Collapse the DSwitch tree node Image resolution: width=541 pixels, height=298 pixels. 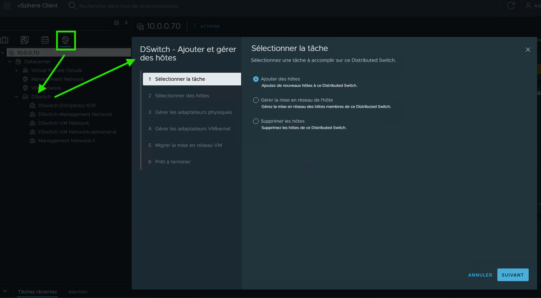click(x=17, y=97)
